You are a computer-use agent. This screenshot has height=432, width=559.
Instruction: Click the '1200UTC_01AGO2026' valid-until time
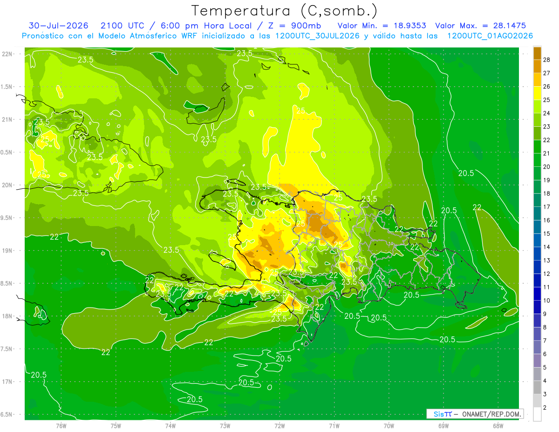coord(490,36)
